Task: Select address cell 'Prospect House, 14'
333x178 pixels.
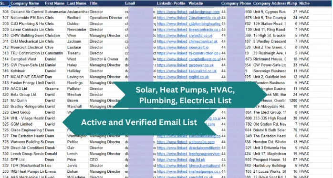Action: 270,160
